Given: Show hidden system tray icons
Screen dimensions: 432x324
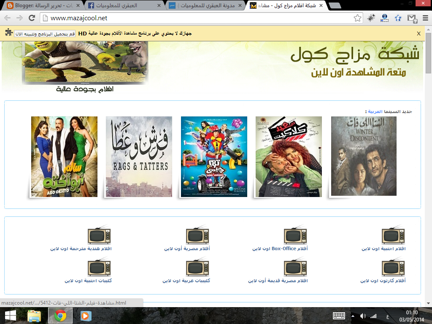Looking at the screenshot, I should click(353, 316).
